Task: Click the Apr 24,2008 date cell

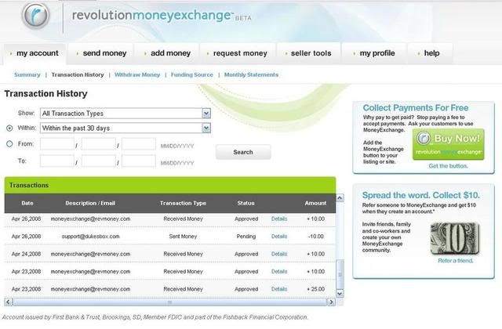Action: pyautogui.click(x=26, y=254)
